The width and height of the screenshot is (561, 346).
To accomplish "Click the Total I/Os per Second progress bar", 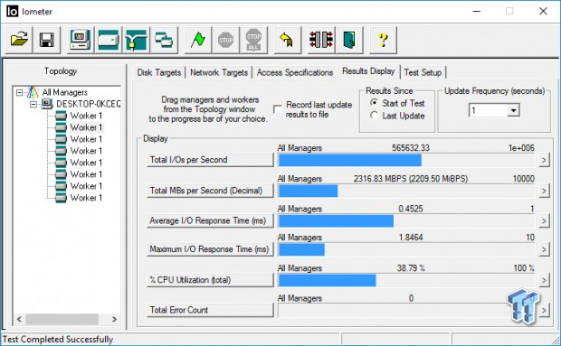I will click(406, 160).
